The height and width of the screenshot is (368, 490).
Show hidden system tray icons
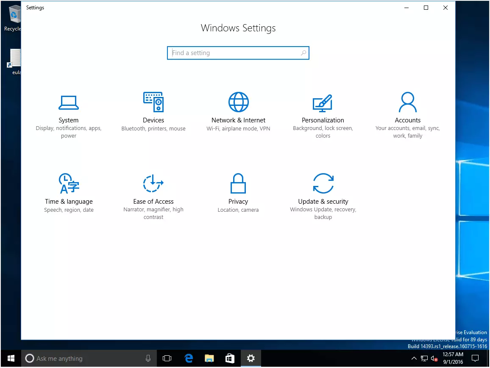coord(414,358)
